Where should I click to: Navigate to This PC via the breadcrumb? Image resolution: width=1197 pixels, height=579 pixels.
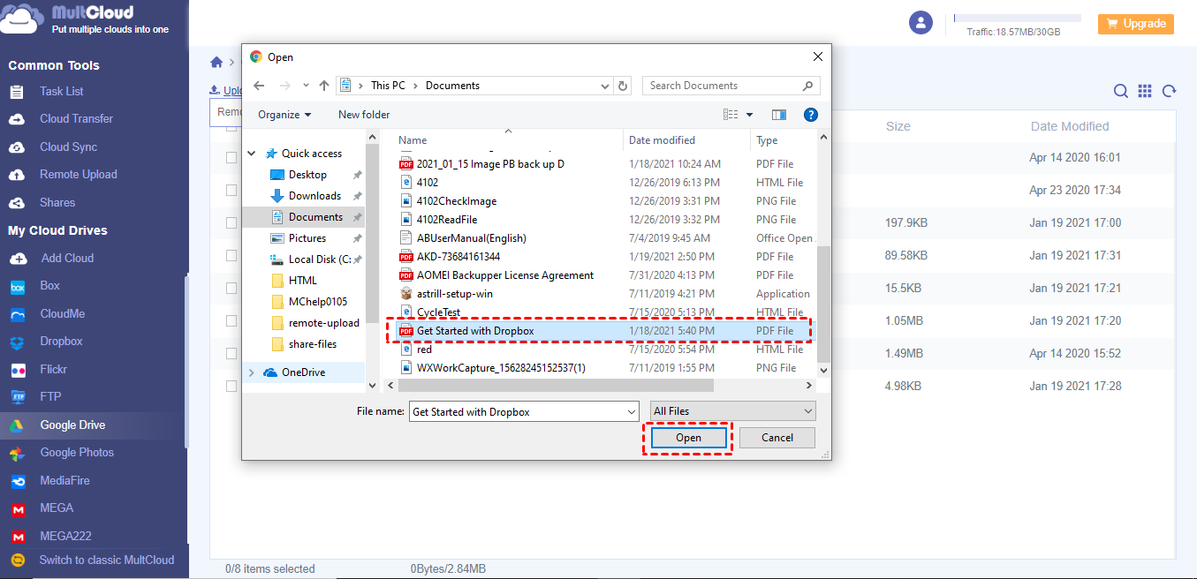(389, 86)
